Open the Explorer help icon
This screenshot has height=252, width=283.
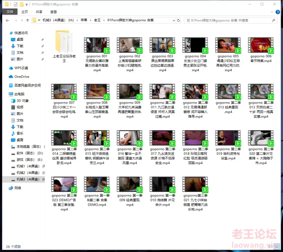coord(278,12)
